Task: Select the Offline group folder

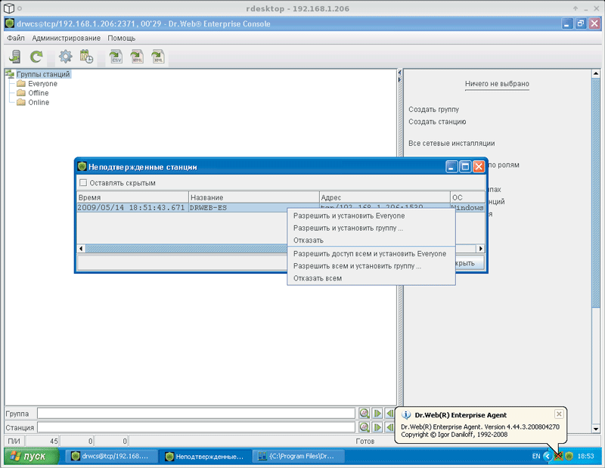Action: 39,93
